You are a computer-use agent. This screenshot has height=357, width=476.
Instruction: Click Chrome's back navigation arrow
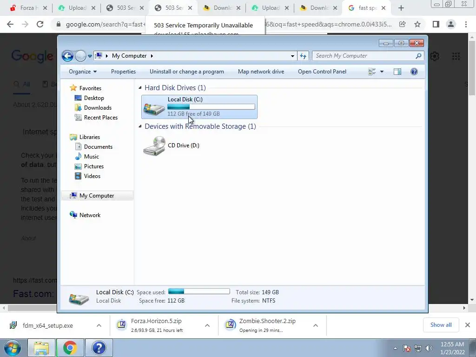pos(10,24)
